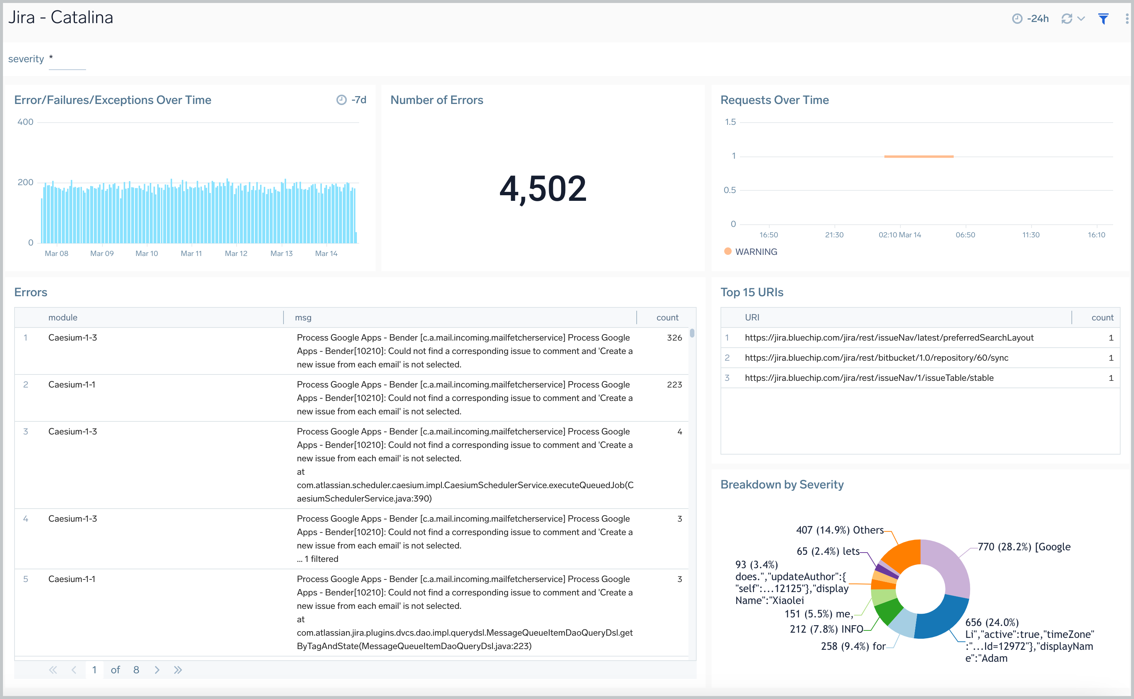Click the '212 (7.8%) INFO' label
1134x699 pixels.
coord(826,629)
